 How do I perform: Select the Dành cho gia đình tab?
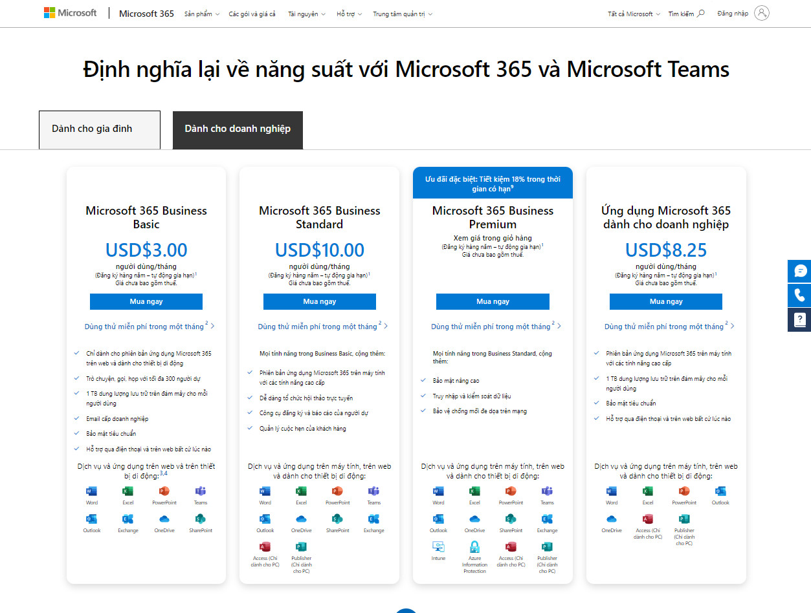click(x=100, y=130)
